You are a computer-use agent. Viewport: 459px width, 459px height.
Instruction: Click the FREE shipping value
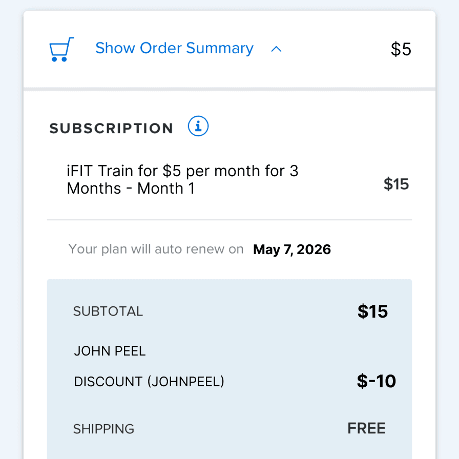click(x=366, y=428)
